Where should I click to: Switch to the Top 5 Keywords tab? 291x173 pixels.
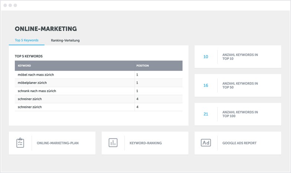coord(27,40)
